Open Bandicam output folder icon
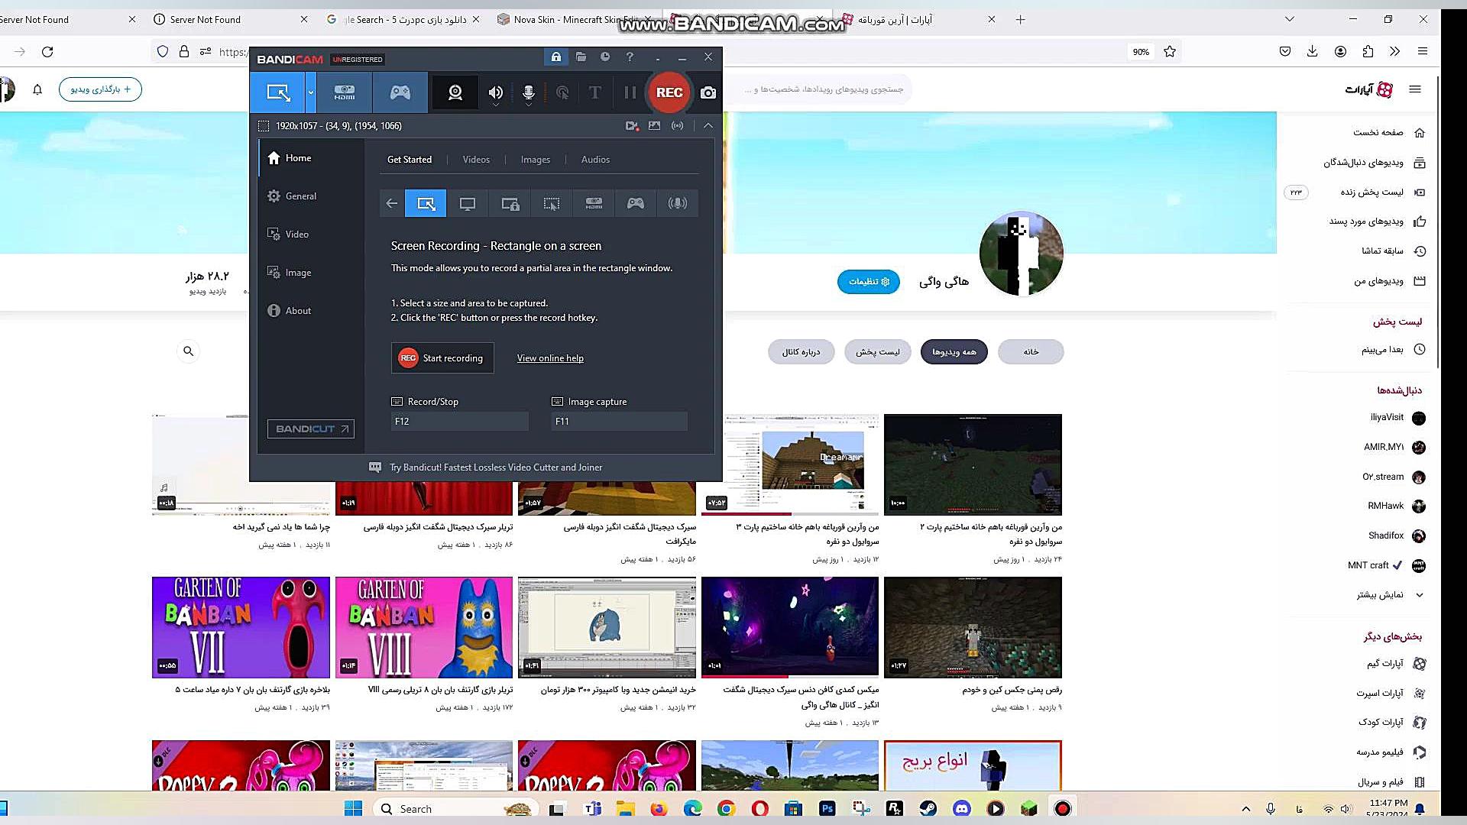The width and height of the screenshot is (1467, 825). click(x=581, y=57)
